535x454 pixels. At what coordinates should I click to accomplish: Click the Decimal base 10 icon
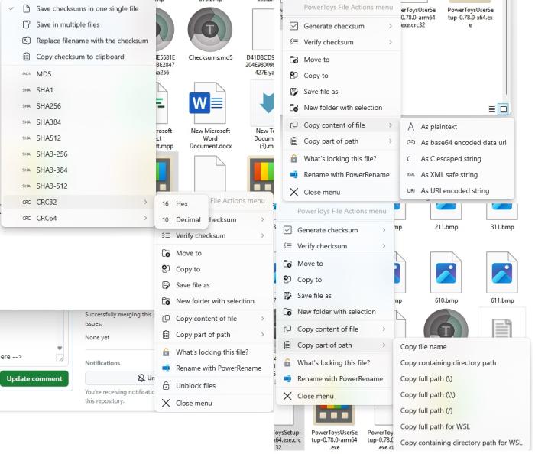(166, 220)
